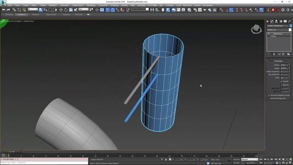Open the Motion command panel tab
This screenshot has width=293, height=165.
[x=281, y=22]
